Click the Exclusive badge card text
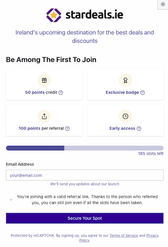This screenshot has width=168, height=247. point(122,92)
